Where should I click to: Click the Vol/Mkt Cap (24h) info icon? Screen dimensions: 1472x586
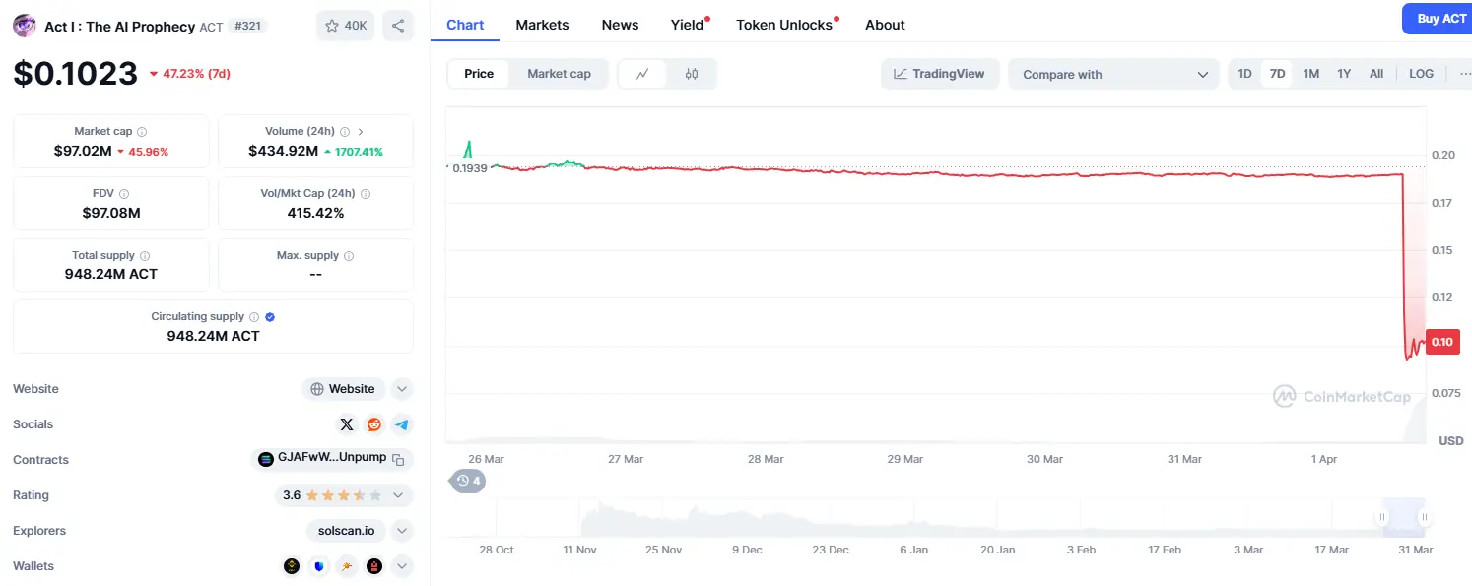pos(366,194)
